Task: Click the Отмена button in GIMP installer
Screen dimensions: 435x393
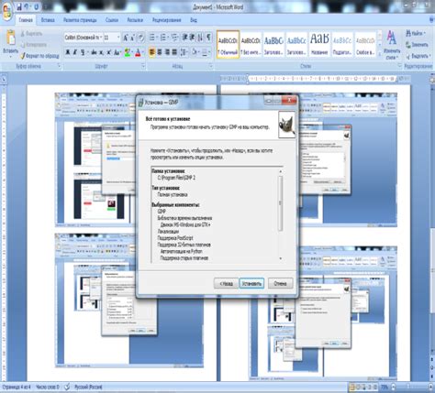Action: pos(280,283)
